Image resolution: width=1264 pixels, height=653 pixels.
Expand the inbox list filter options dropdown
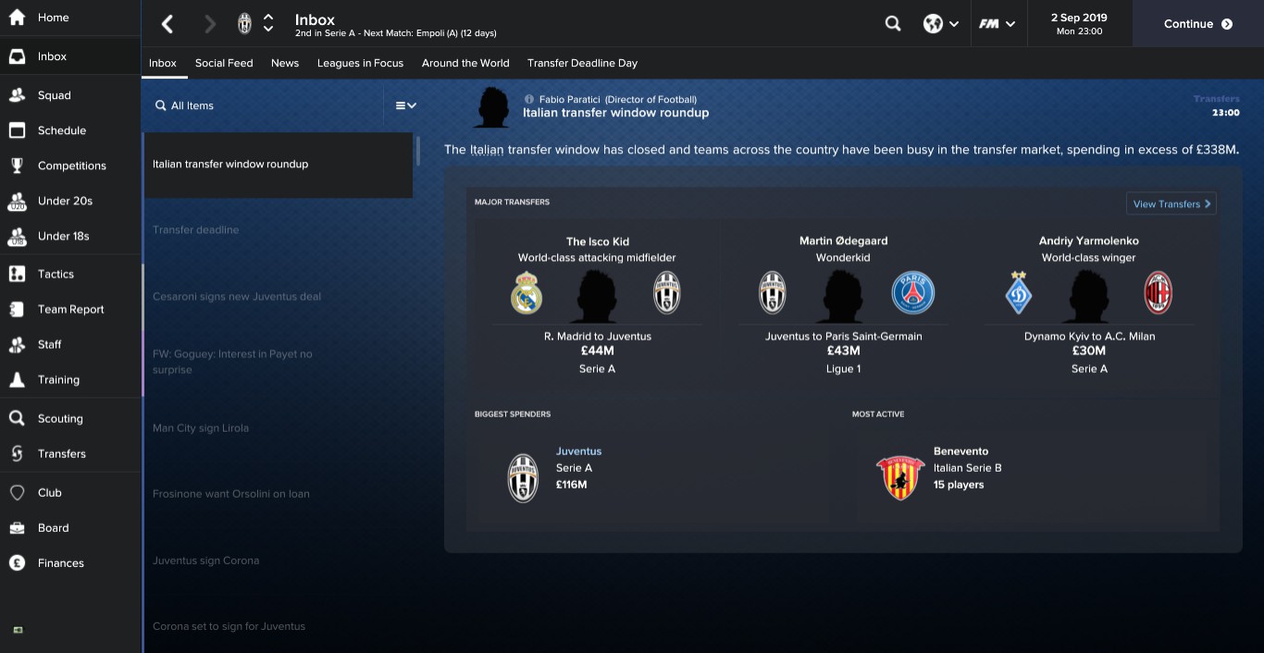point(406,105)
